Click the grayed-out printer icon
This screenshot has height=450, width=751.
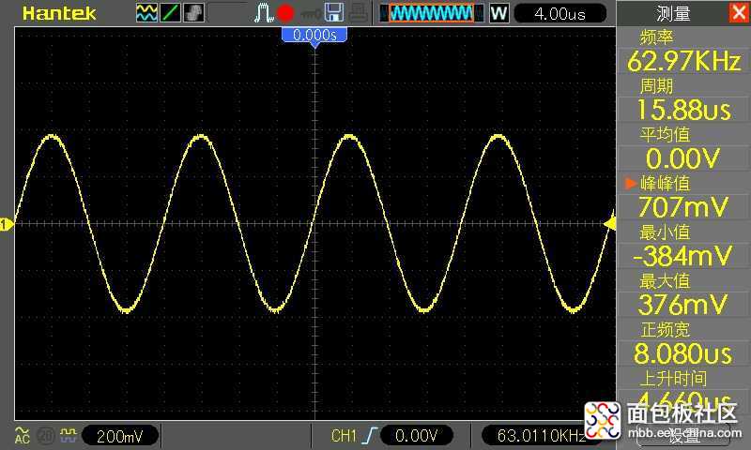[x=359, y=13]
